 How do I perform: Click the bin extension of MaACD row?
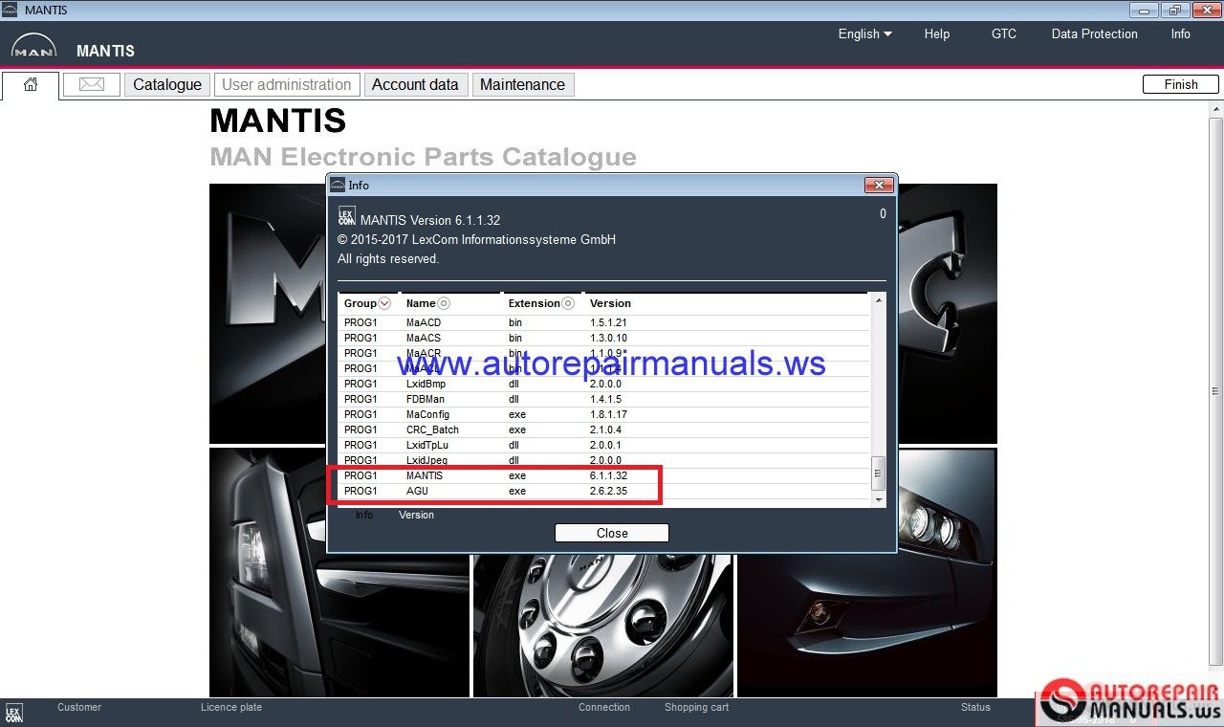(515, 322)
